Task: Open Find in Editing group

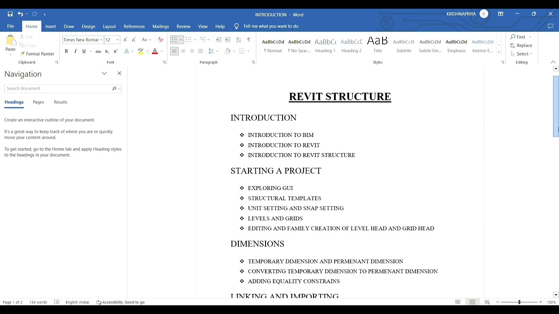Action: coord(518,37)
